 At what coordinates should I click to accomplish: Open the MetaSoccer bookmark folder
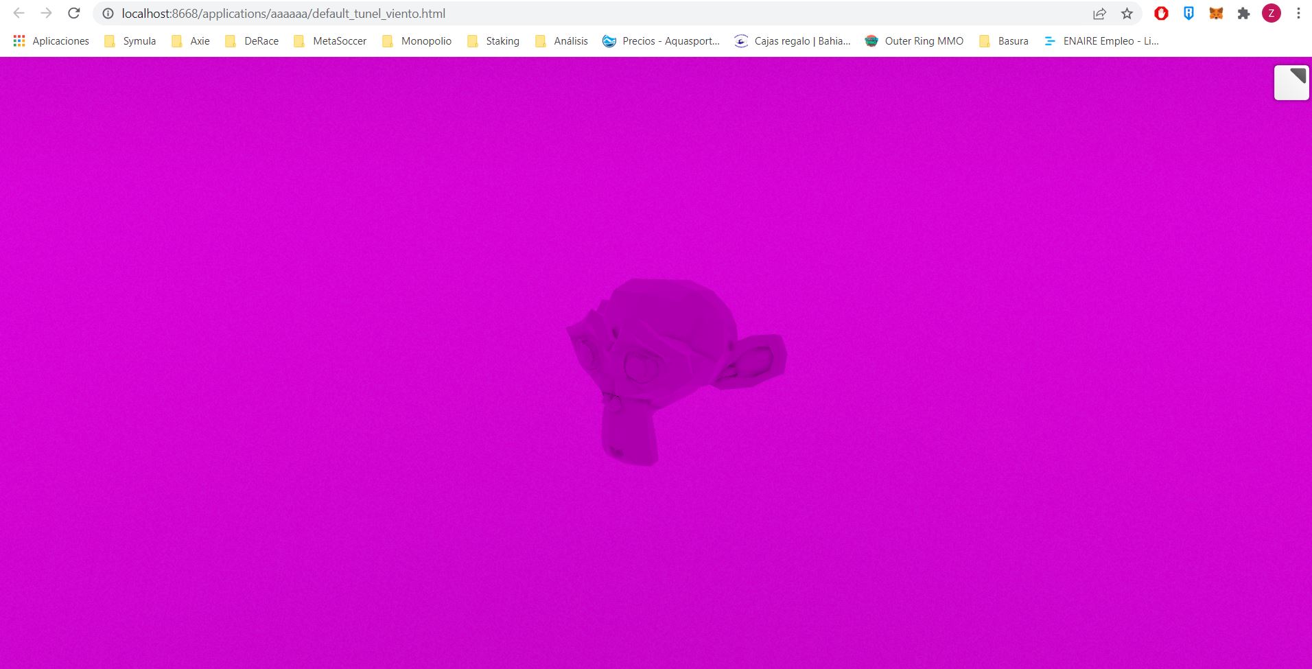(330, 41)
